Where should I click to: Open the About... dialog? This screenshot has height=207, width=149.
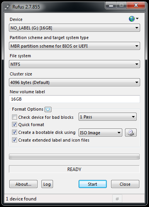click(x=23, y=184)
